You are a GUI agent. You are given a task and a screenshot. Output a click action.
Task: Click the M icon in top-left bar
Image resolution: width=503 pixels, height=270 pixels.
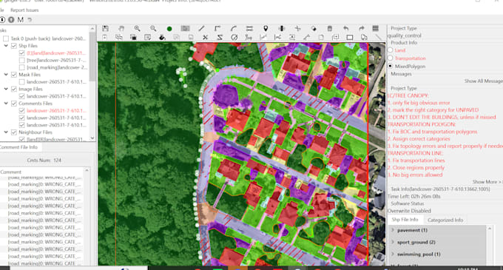[x=20, y=19]
